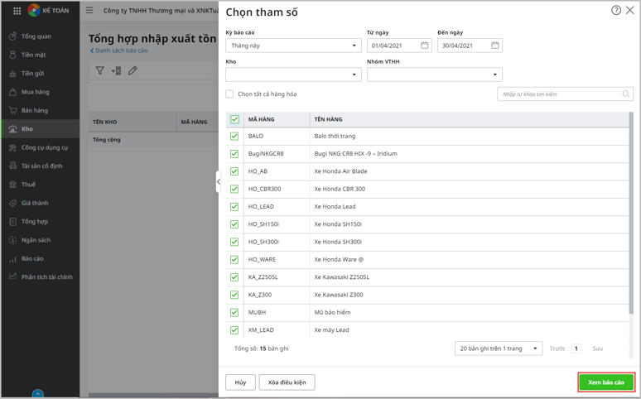Click Xem báo cáo button
Viewport: 641px width, 399px height.
pyautogui.click(x=606, y=382)
